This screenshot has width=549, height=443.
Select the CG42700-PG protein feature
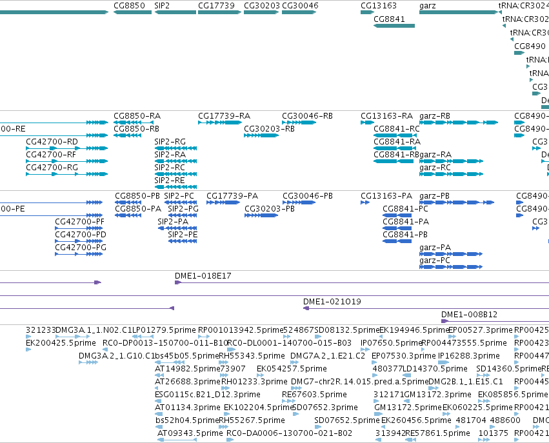pos(79,255)
